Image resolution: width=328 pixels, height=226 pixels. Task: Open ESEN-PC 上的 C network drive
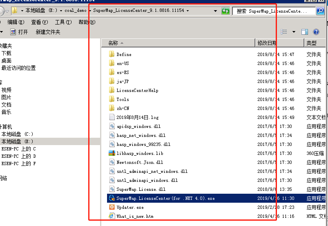pyautogui.click(x=18, y=149)
